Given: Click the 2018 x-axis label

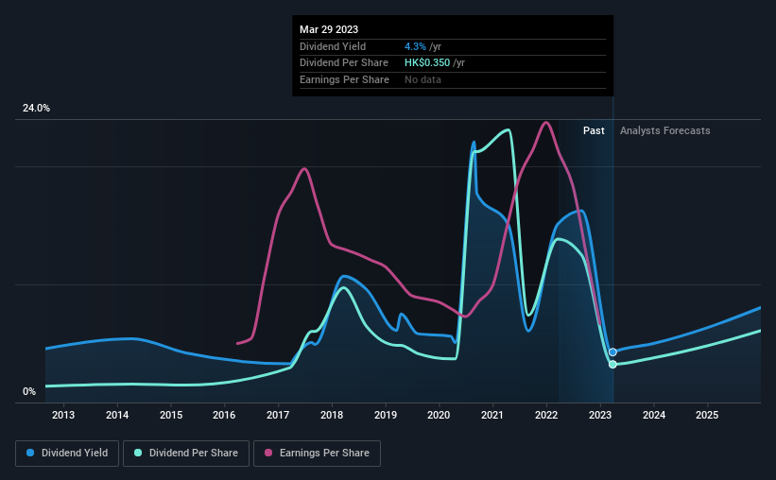Looking at the screenshot, I should coord(332,415).
